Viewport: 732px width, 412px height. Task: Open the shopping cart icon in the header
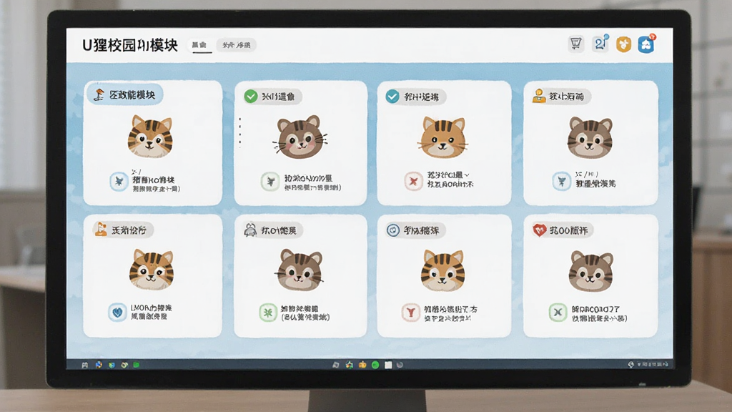pos(576,44)
